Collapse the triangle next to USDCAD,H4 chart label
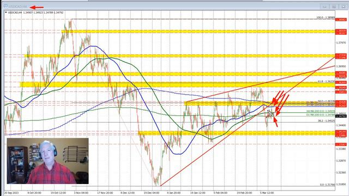Screen dimensions: 349x196 pos(6,13)
